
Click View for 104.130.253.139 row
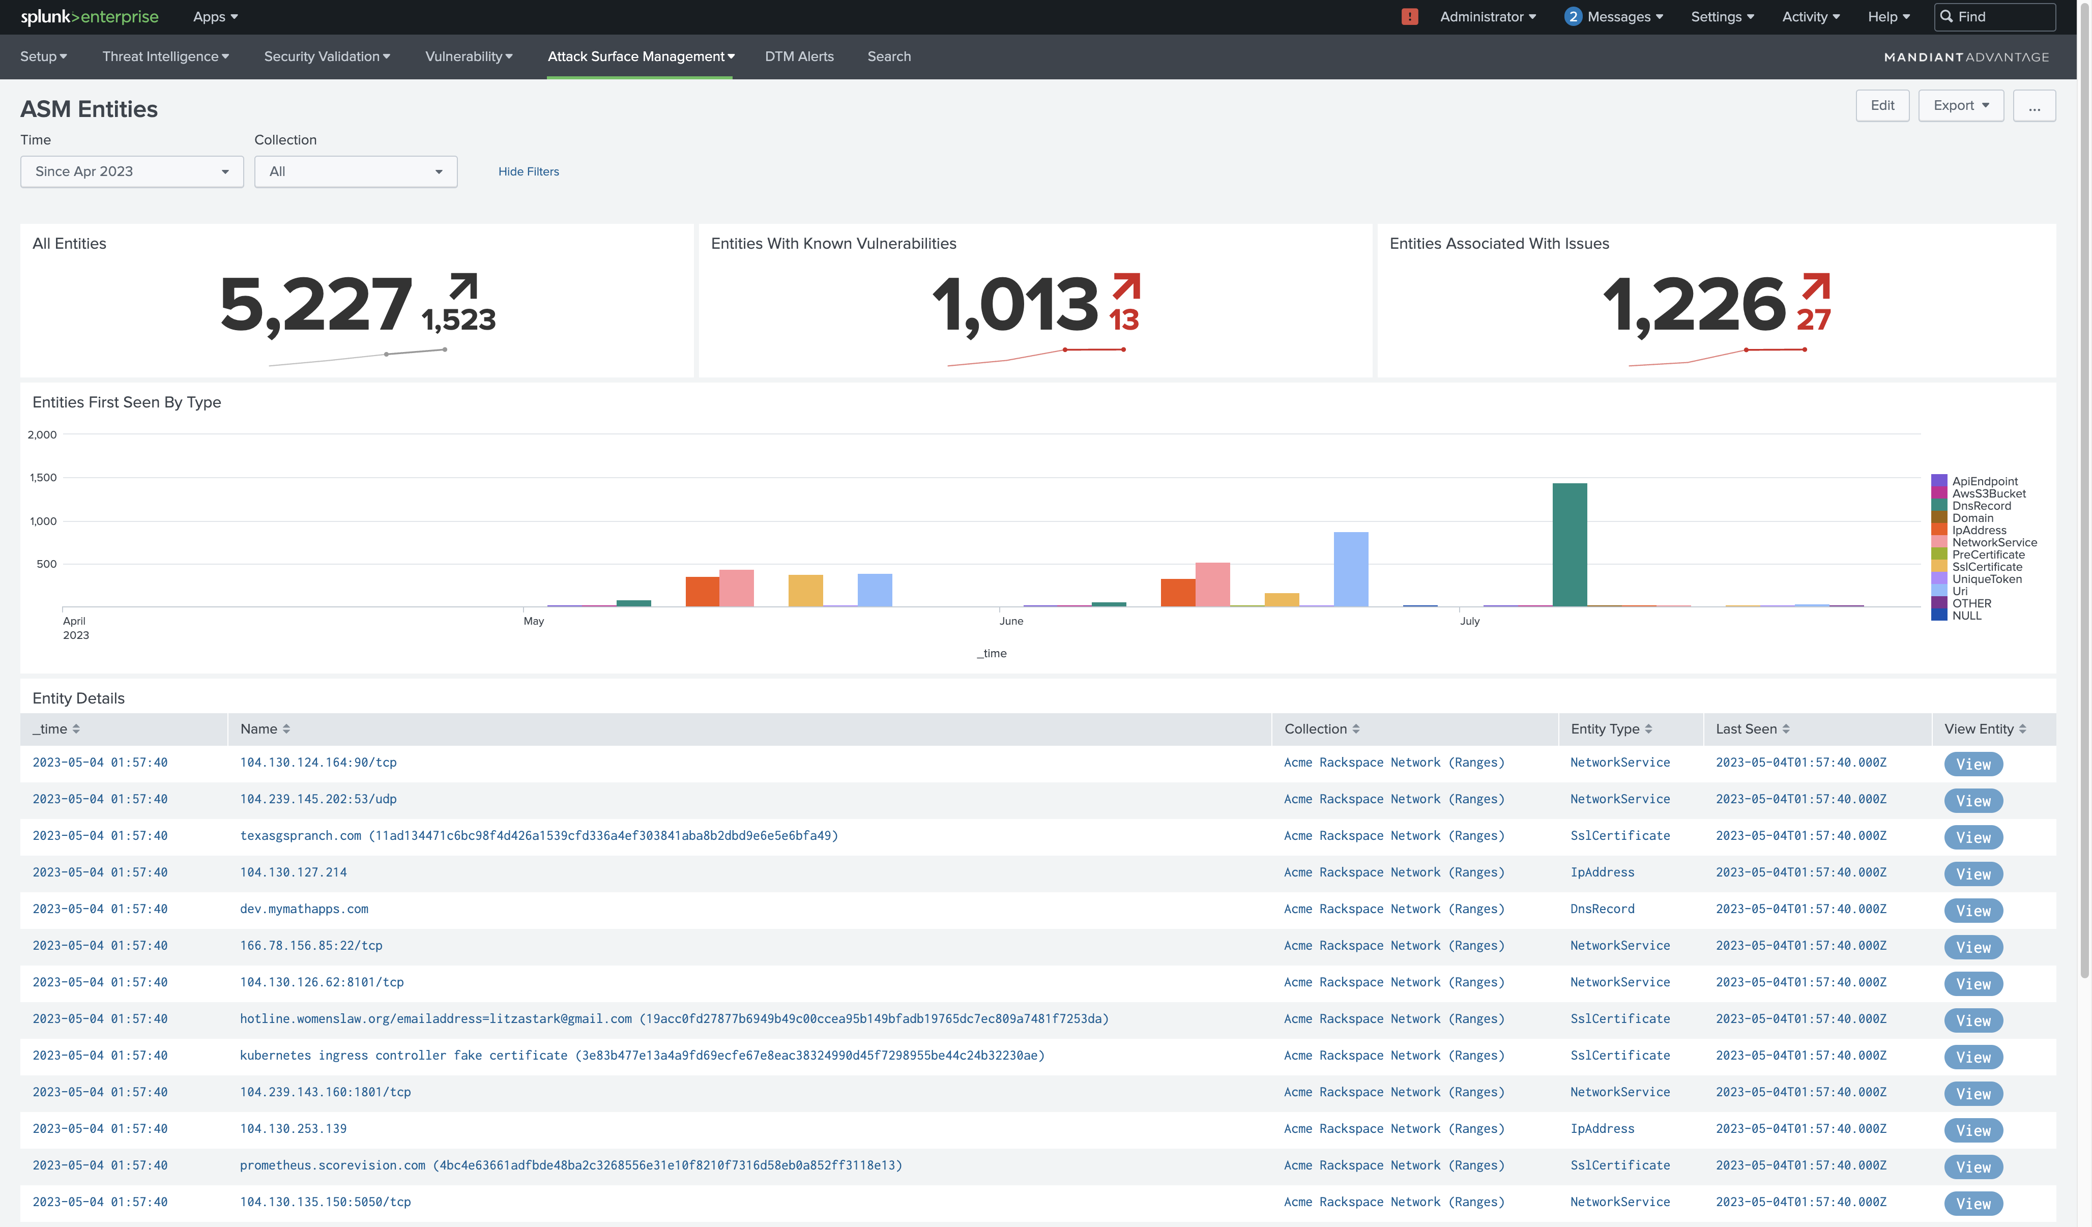(x=1972, y=1131)
